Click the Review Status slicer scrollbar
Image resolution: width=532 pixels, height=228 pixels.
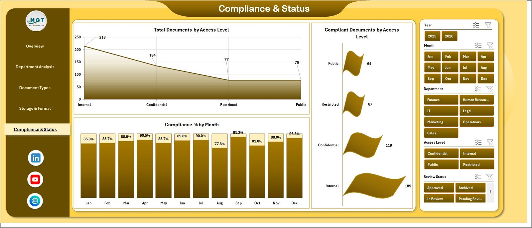(490, 192)
